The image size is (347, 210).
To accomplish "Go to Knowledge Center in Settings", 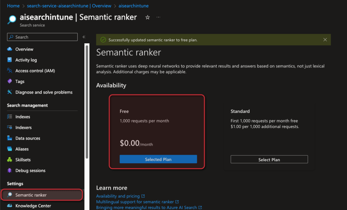I will (33, 206).
